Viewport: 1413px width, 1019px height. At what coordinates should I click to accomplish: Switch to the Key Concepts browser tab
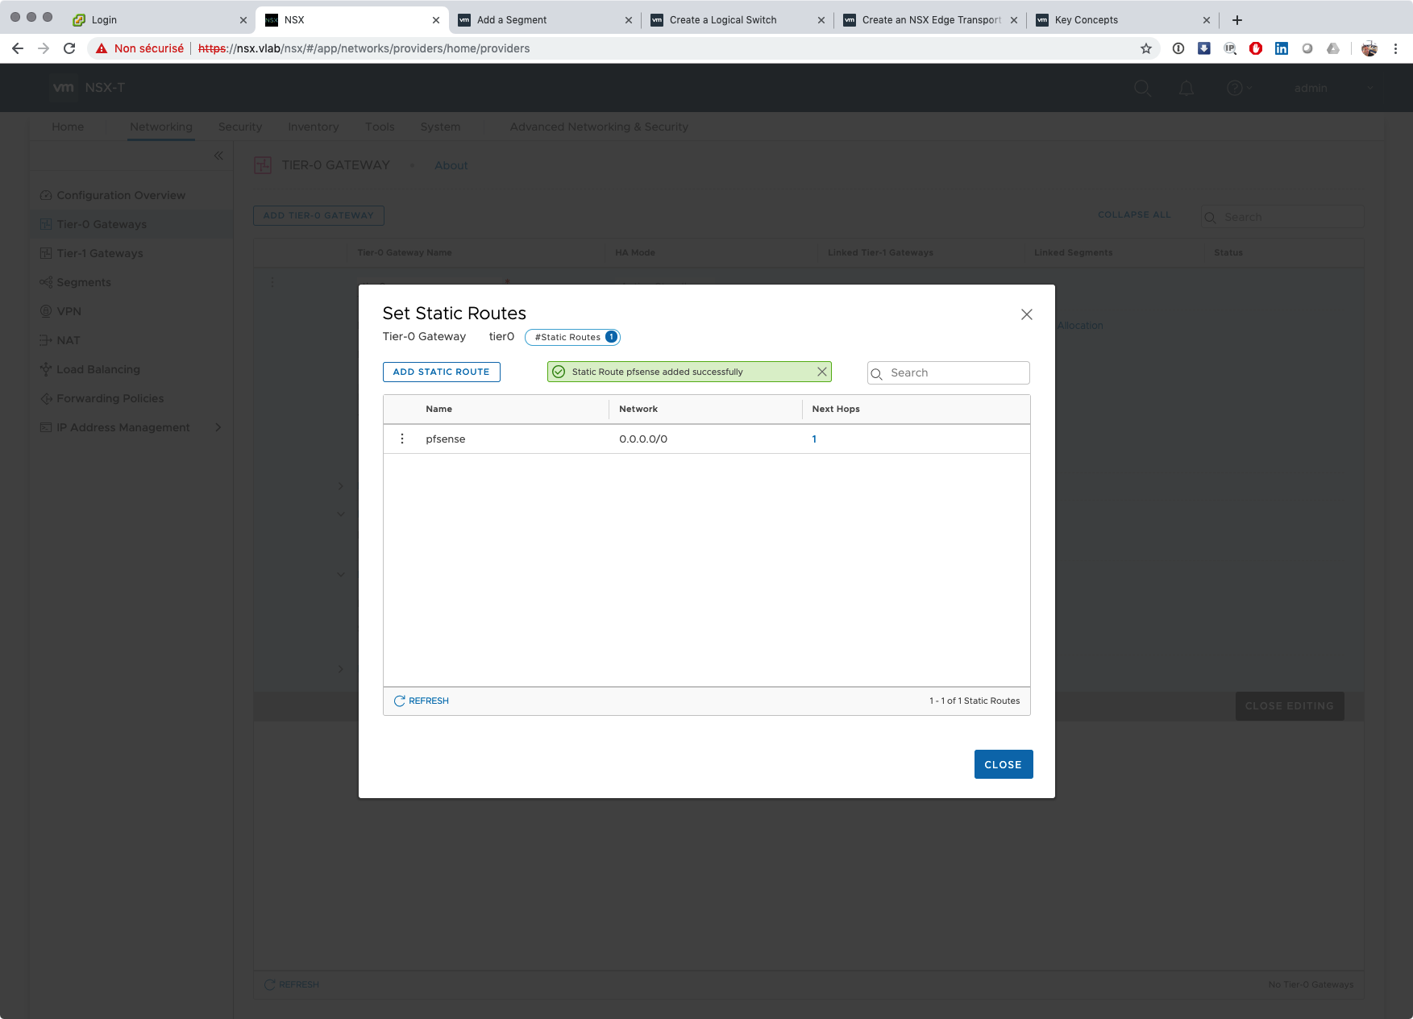pyautogui.click(x=1086, y=20)
